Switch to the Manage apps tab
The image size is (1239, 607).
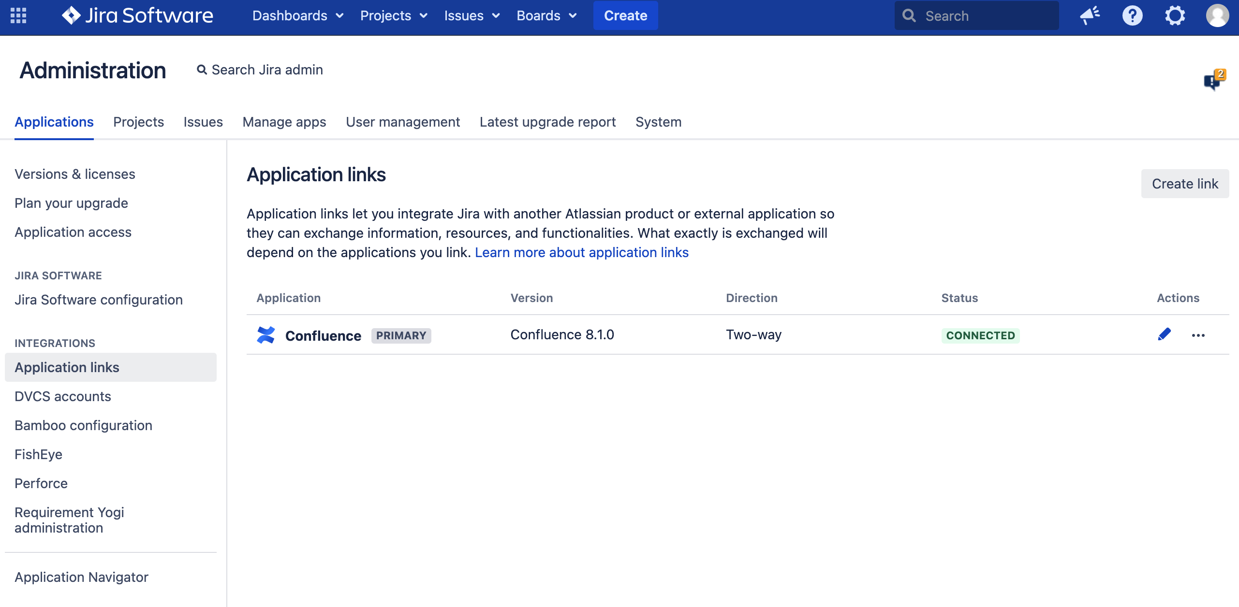284,122
